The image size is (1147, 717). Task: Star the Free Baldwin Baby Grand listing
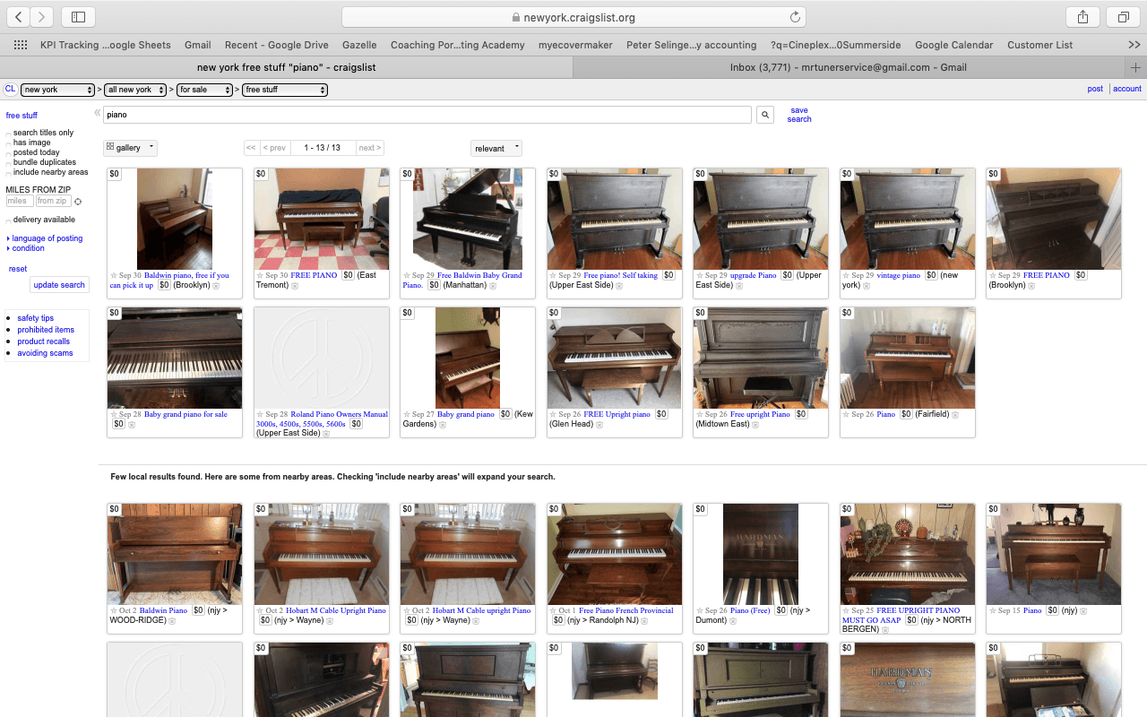[408, 276]
